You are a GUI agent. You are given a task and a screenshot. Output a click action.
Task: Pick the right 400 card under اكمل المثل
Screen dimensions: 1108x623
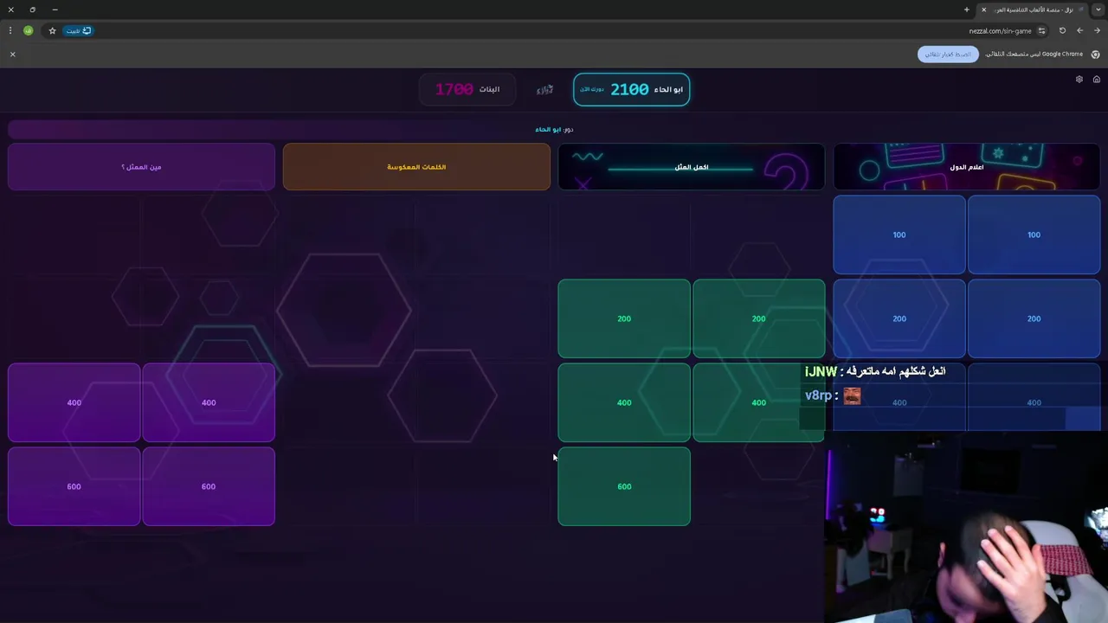(759, 402)
